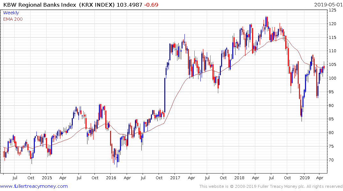Viewport: 343px width, 191px height.
Task: Click the -0.69 change value
Action: point(151,4)
